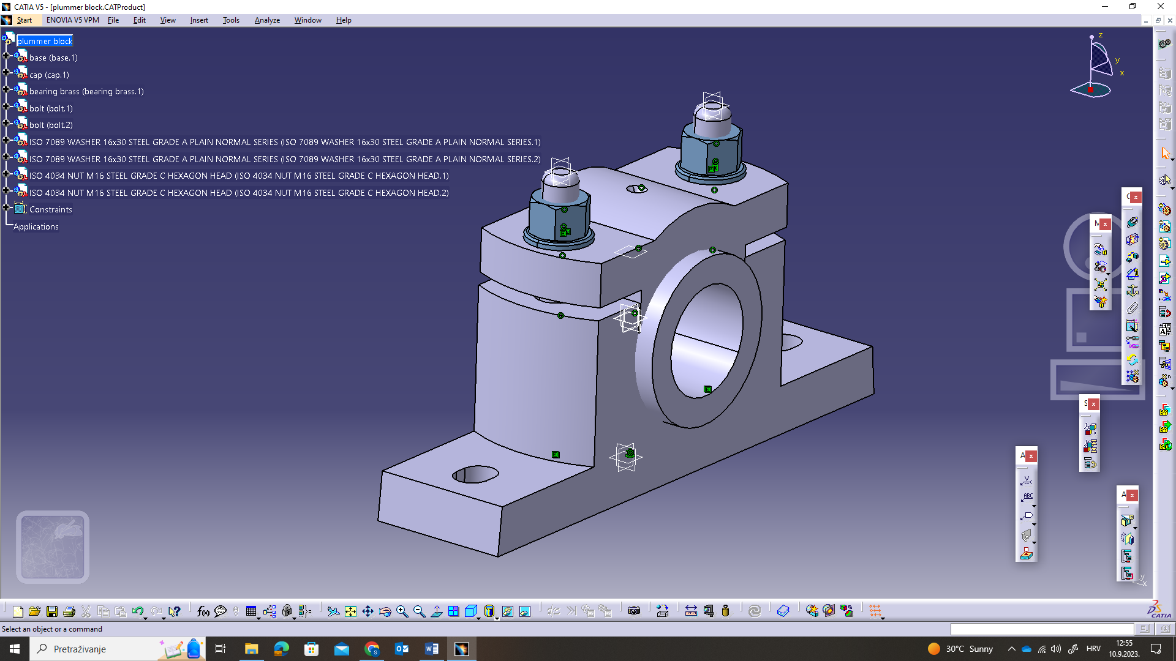Viewport: 1176px width, 661px height.
Task: Toggle the fly mode icon
Action: click(333, 611)
